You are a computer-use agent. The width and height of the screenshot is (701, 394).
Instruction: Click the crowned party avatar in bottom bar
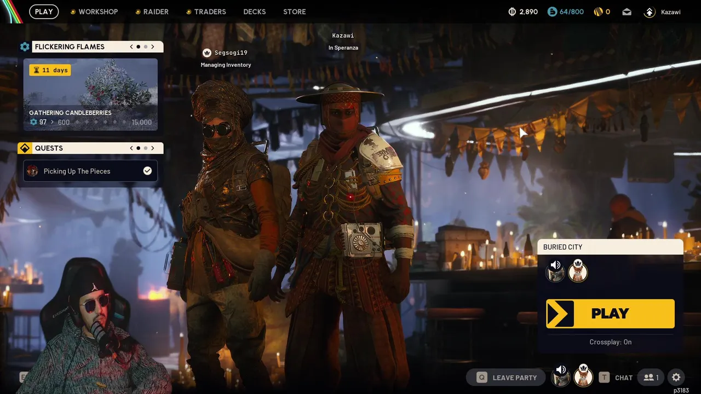[x=583, y=376]
